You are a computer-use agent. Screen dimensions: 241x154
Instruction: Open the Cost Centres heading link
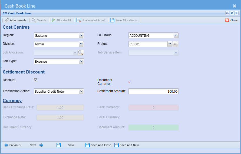[x=16, y=27]
